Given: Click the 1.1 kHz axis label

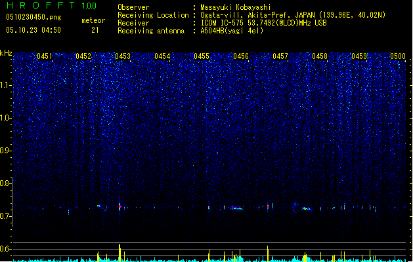Looking at the screenshot, I should click(x=5, y=85).
